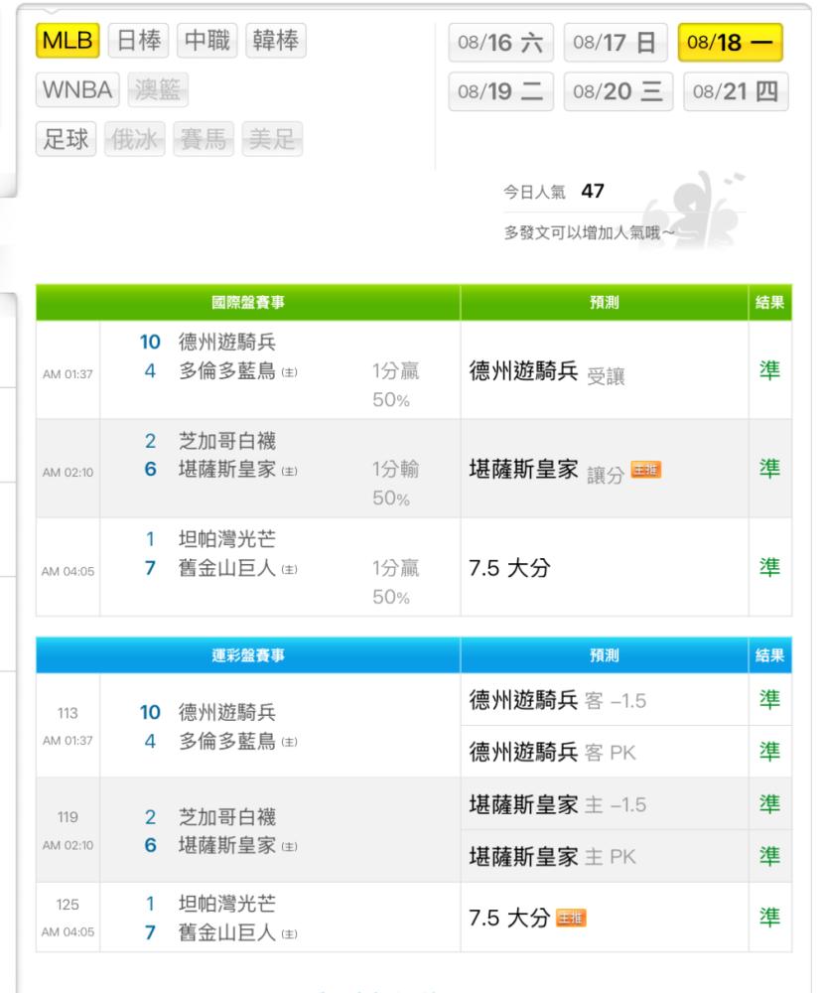Click game number 125 in 運彩盤
The image size is (822, 993).
click(x=68, y=905)
